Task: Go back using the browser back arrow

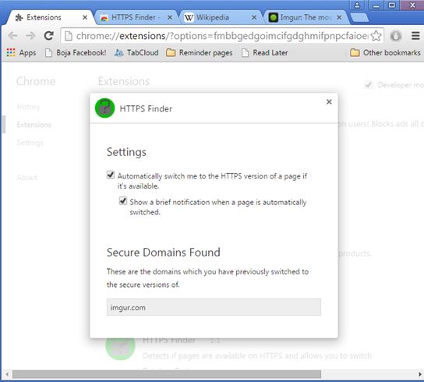Action: pyautogui.click(x=12, y=36)
